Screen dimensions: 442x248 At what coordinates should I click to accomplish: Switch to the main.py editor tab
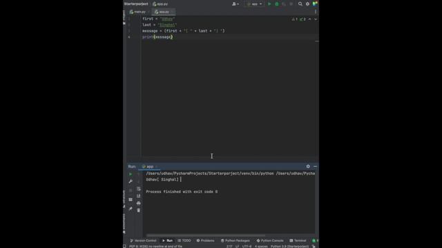tap(138, 12)
